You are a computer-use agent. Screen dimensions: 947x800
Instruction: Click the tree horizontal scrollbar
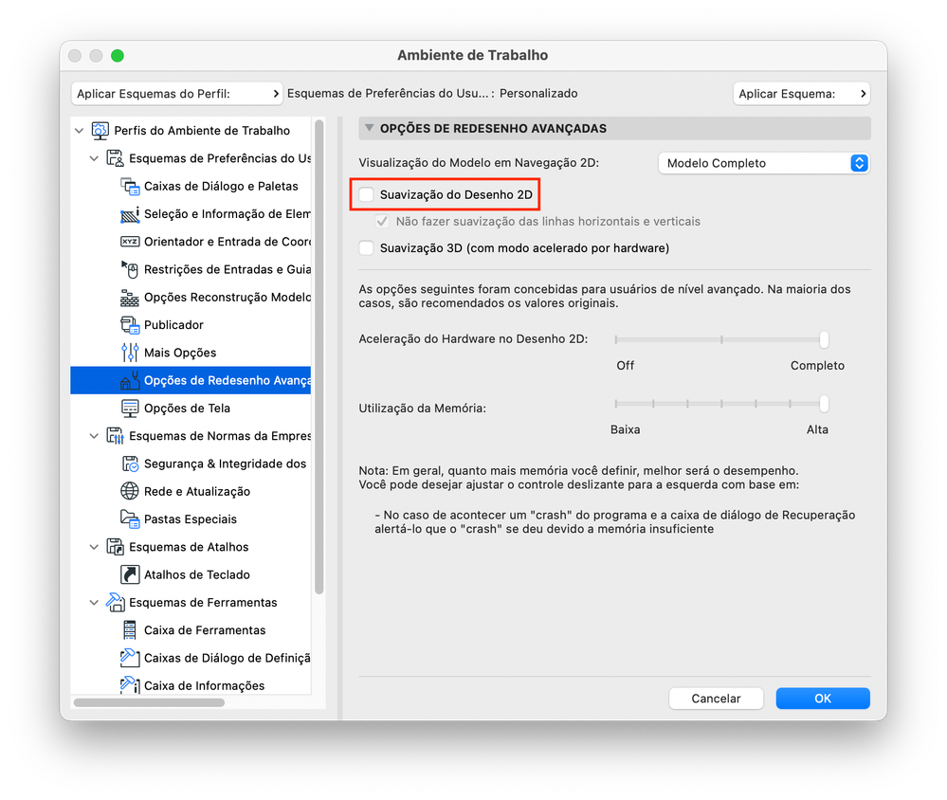point(149,702)
